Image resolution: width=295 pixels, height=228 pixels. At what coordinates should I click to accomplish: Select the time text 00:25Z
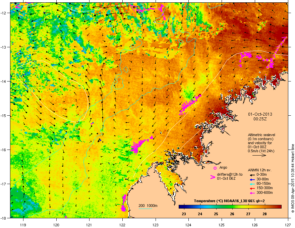260,119
